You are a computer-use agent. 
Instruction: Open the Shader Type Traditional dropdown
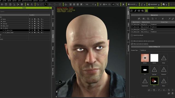pos(157,50)
